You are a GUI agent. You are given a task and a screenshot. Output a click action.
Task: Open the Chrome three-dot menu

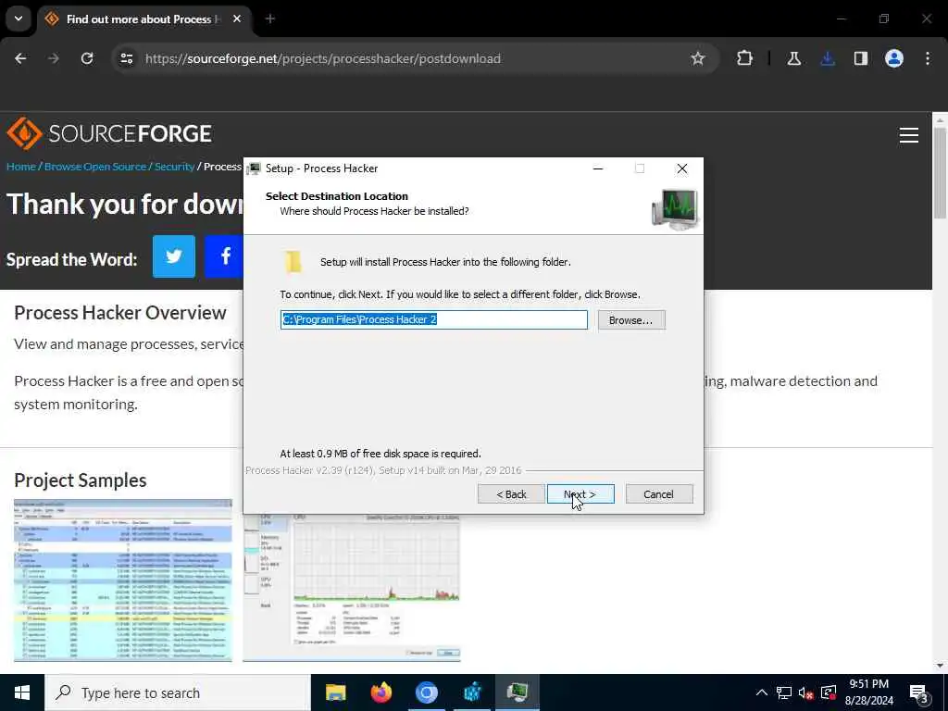pos(928,58)
